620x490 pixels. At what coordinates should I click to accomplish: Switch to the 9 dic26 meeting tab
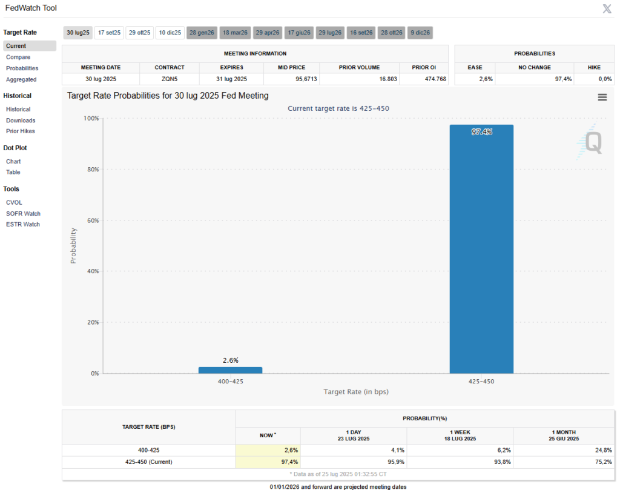[x=420, y=33]
